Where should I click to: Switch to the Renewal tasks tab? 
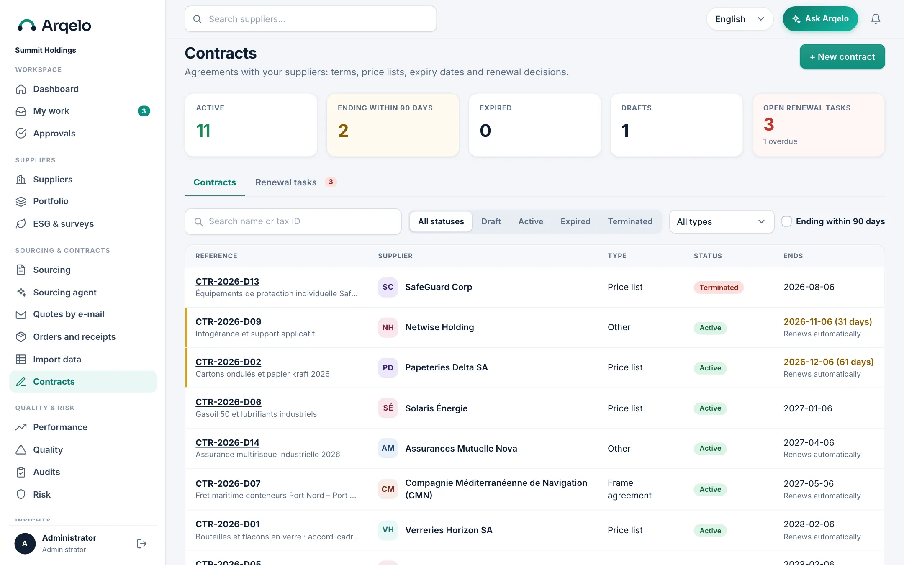pyautogui.click(x=296, y=182)
